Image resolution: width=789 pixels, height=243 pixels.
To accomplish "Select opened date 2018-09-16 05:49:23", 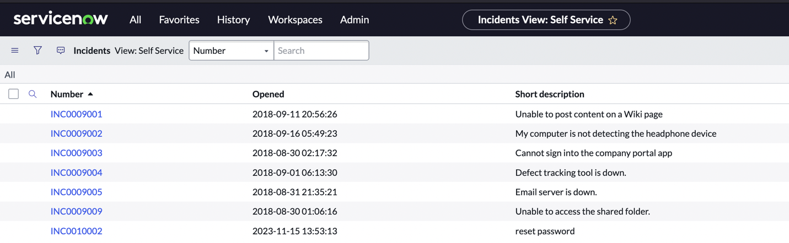I will point(294,134).
